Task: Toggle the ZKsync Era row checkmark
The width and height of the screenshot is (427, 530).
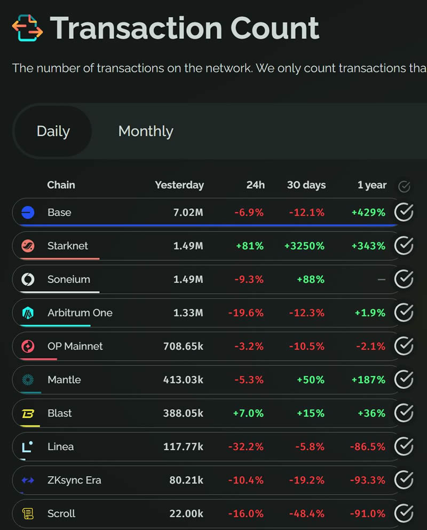Action: (x=404, y=480)
